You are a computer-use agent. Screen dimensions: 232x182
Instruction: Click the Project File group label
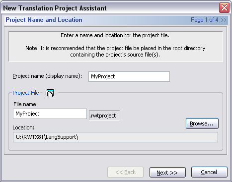click(x=26, y=93)
